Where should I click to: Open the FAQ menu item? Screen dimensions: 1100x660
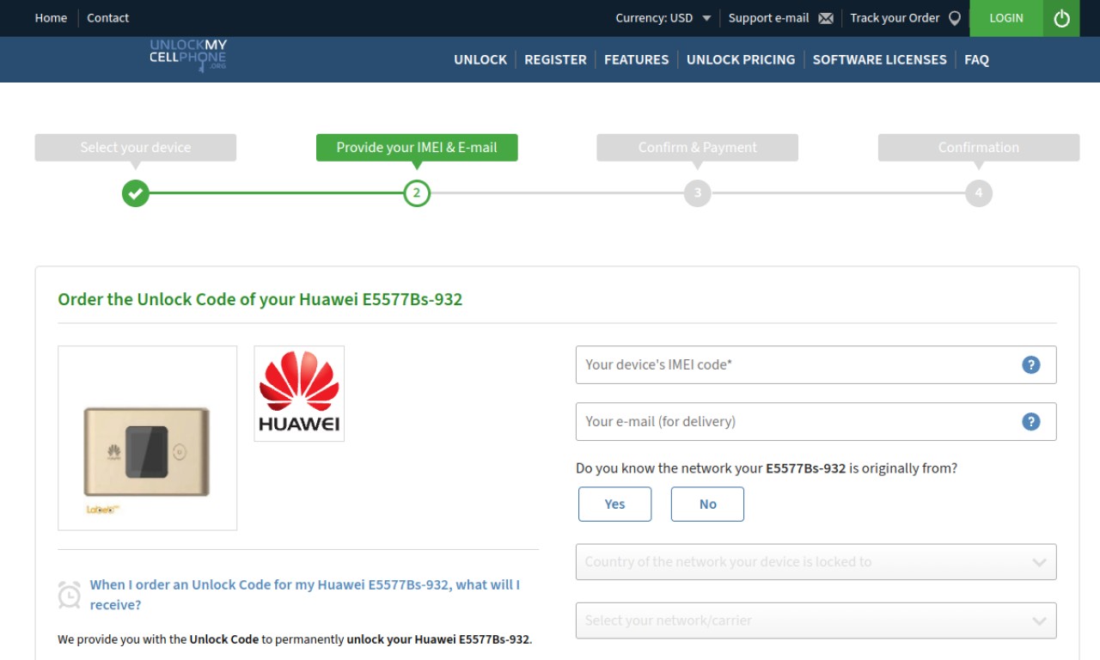976,59
